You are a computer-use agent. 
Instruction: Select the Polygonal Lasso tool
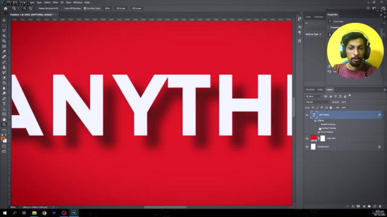pos(4,31)
